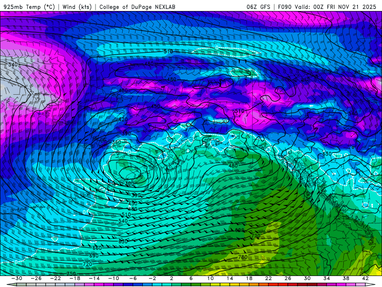This screenshot has width=382, height=287.
Task: Click the -14 color scale label
Action: pos(94,278)
